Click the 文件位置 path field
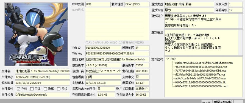The height and width of the screenshot is (103, 245). click(42, 94)
